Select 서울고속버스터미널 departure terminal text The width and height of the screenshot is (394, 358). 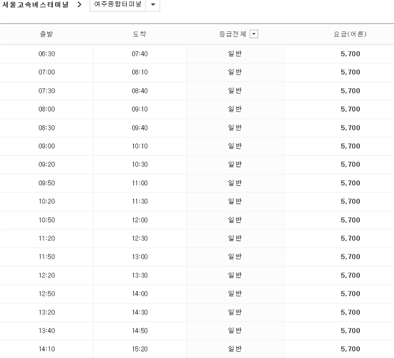35,4
